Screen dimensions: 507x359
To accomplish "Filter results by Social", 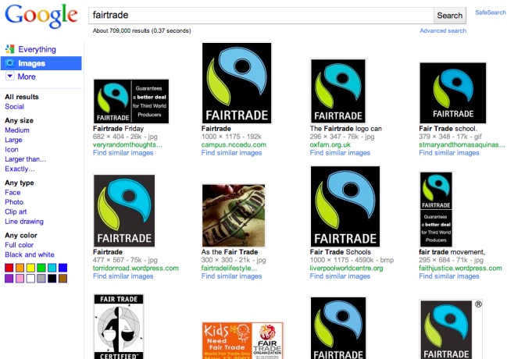I will tap(14, 106).
